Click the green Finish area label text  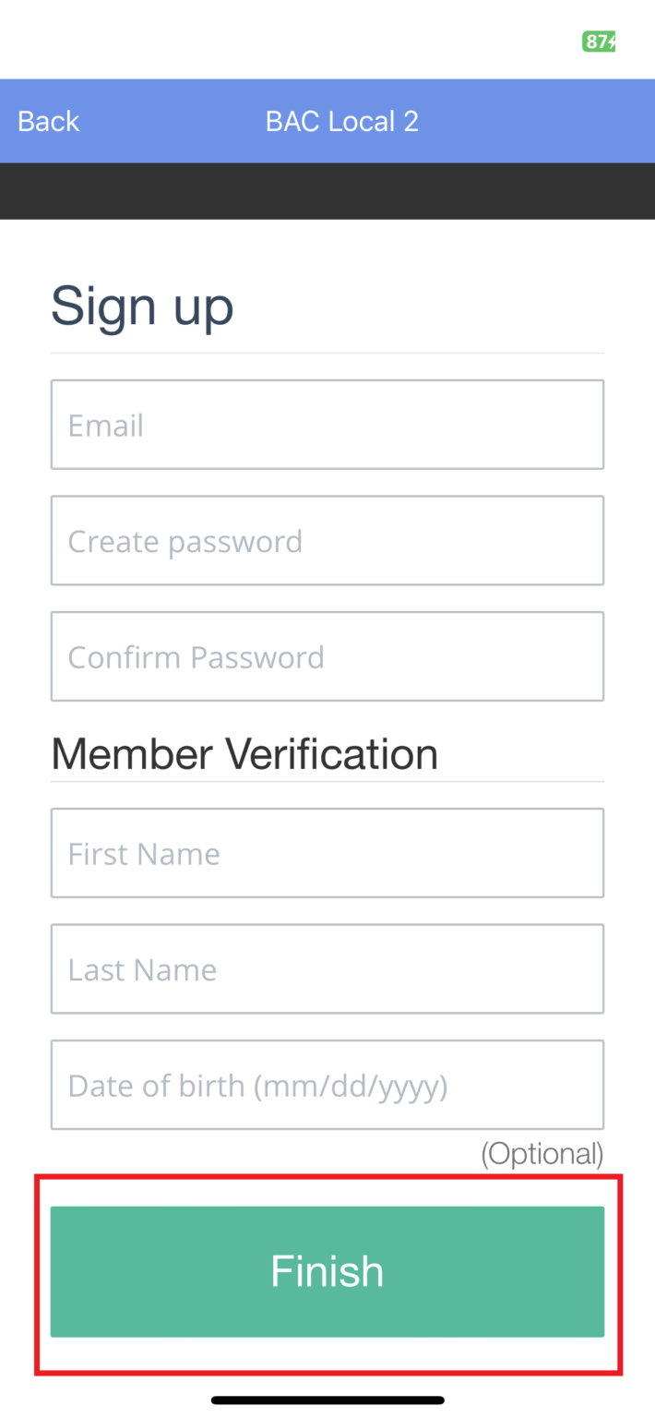click(327, 1271)
